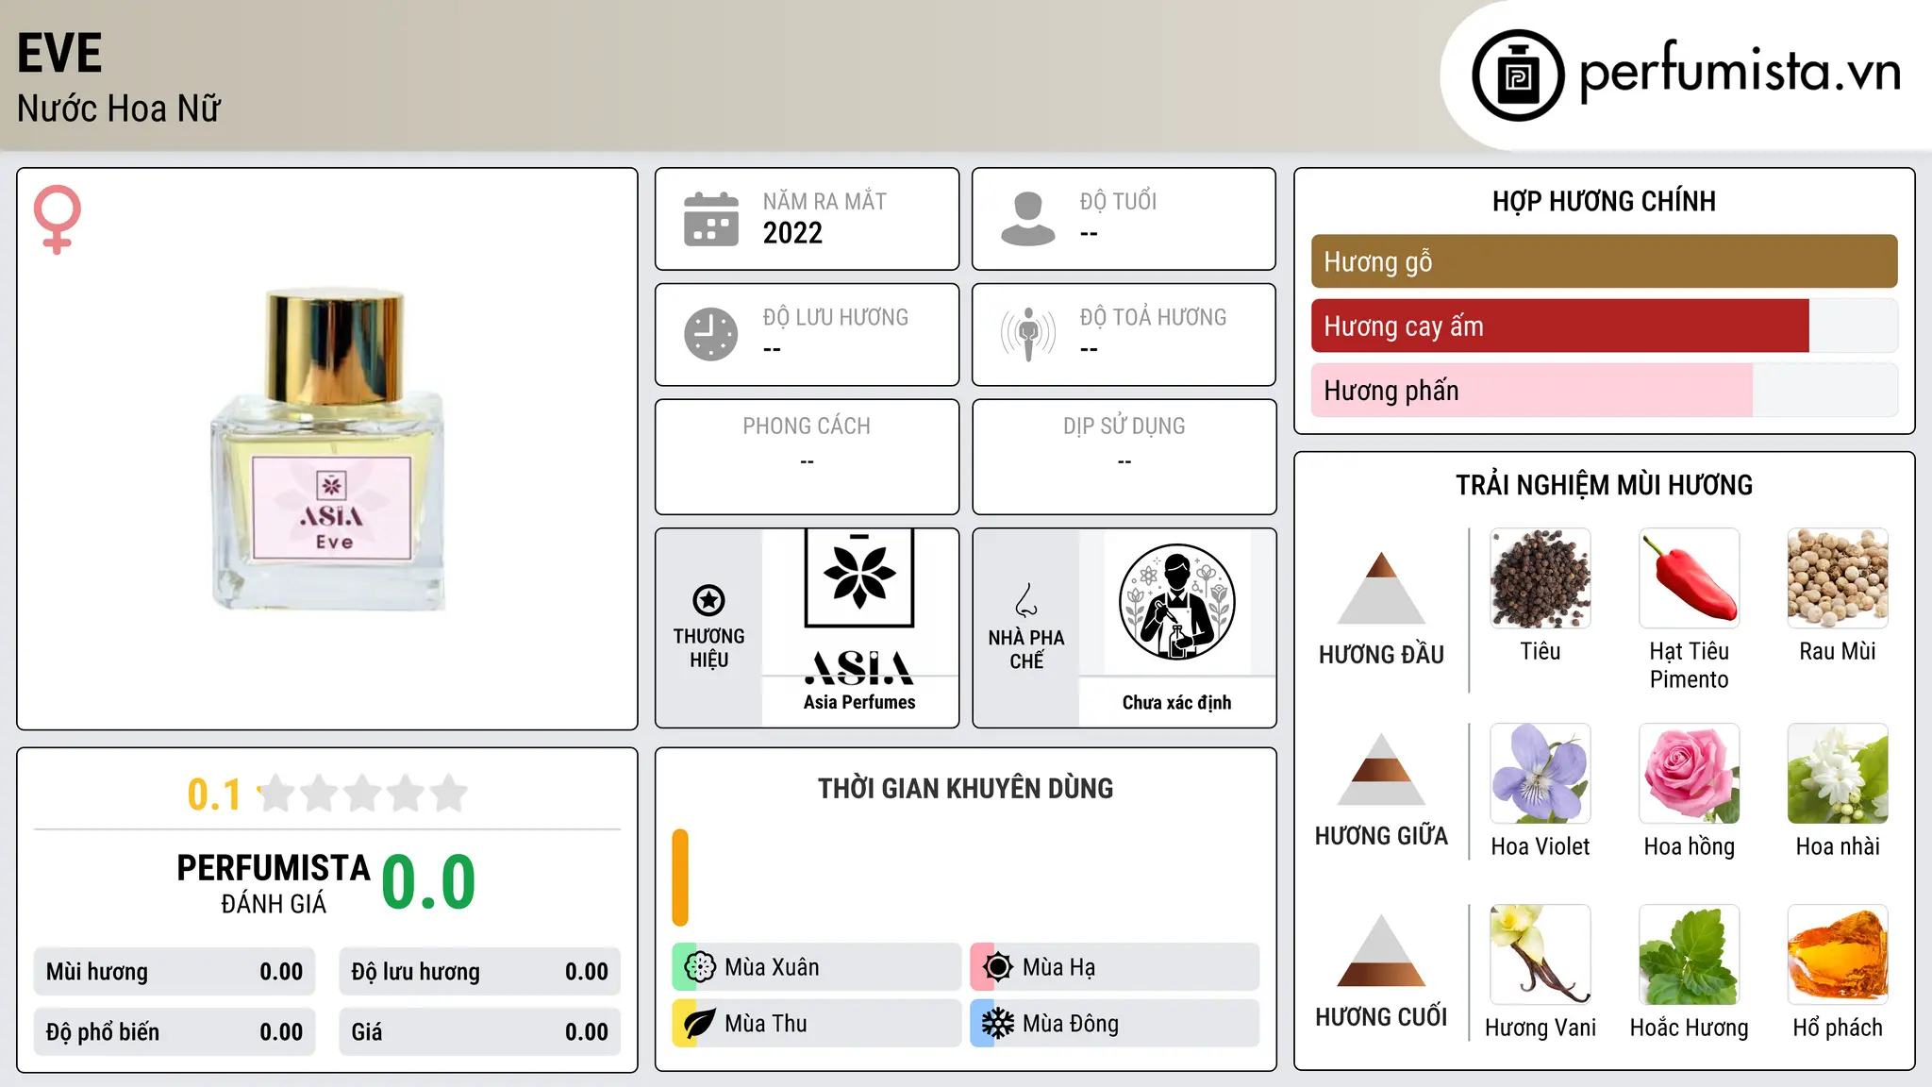This screenshot has width=1932, height=1087.
Task: Open the Hoắc Hương patchouli note image
Action: pos(1690,955)
